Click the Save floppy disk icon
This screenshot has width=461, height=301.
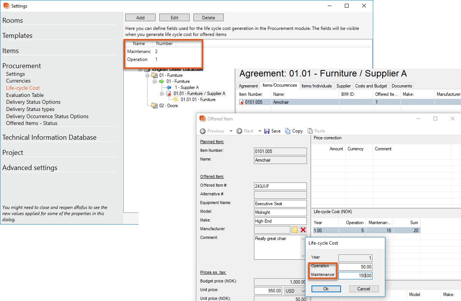(x=267, y=131)
